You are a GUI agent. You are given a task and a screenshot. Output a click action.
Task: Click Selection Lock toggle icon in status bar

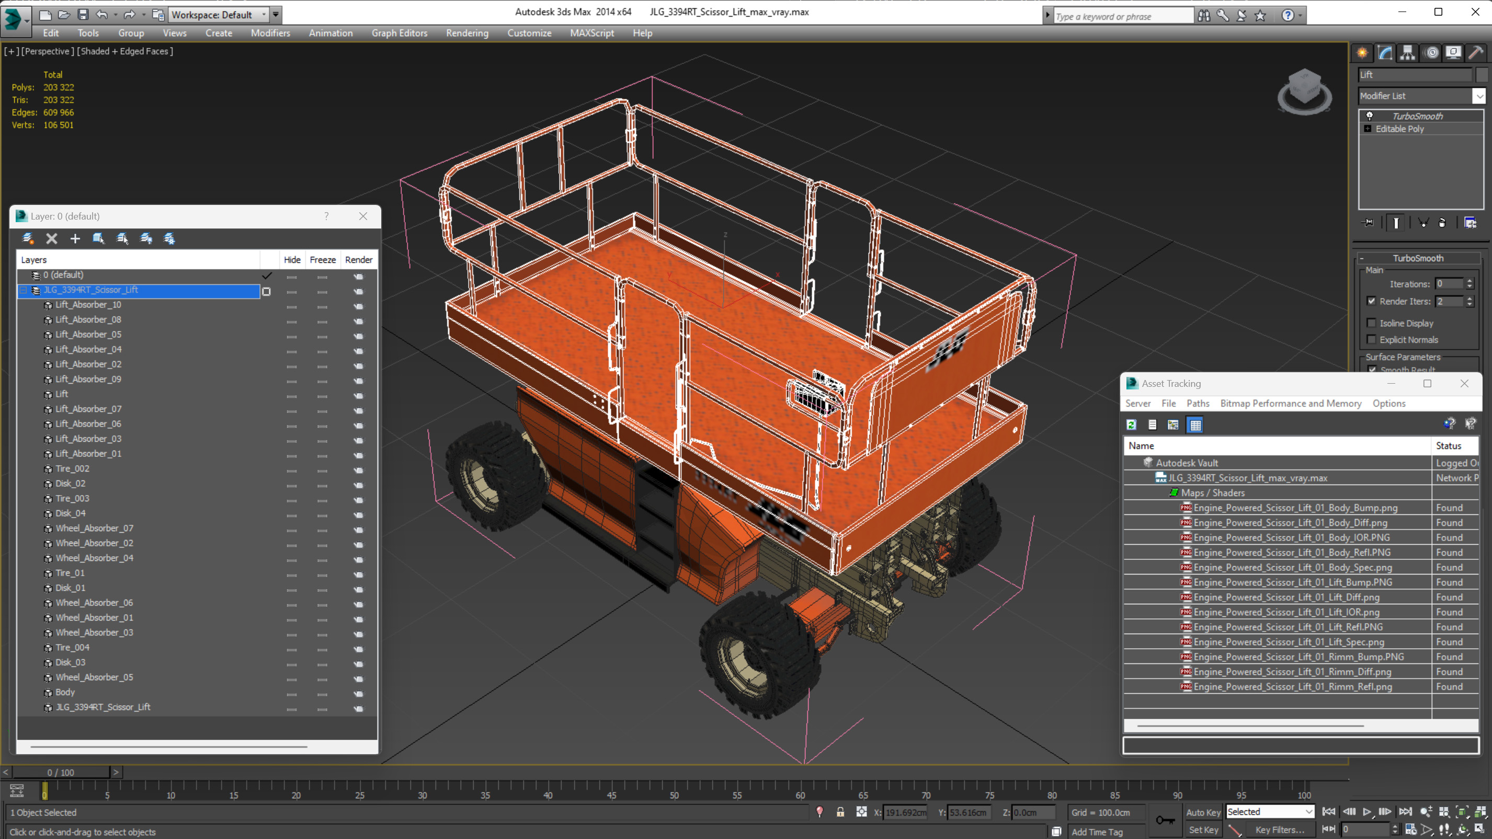click(x=840, y=812)
